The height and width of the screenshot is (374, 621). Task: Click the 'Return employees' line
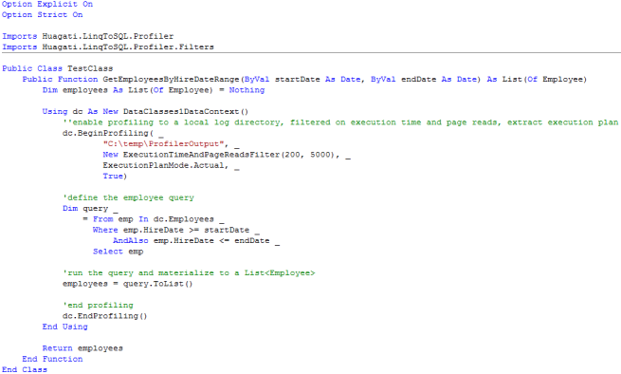click(x=82, y=348)
